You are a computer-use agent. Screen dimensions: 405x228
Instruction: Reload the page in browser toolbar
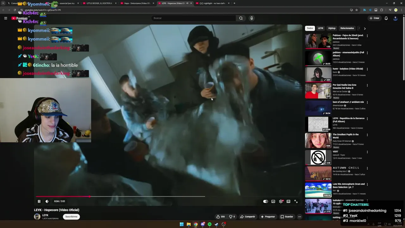click(x=15, y=10)
